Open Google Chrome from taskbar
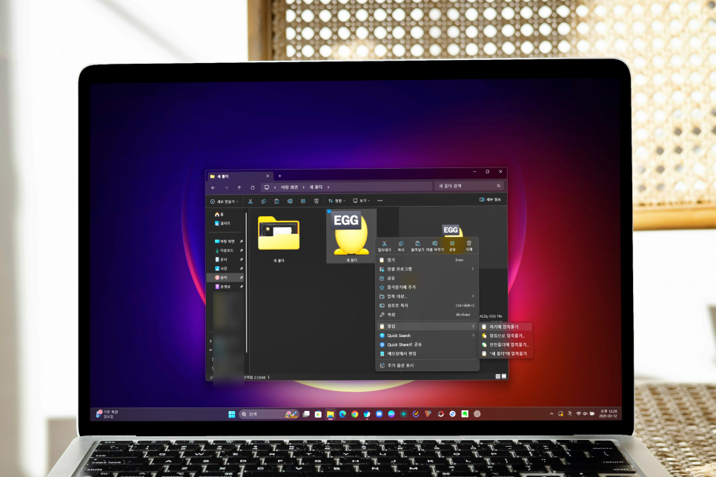 point(355,414)
